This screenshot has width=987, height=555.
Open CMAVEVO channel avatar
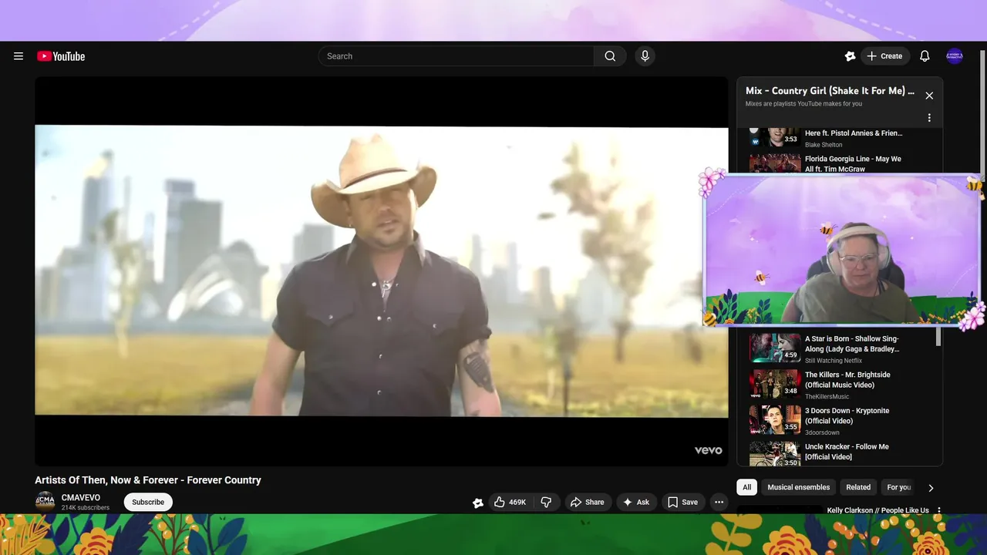[x=45, y=502]
